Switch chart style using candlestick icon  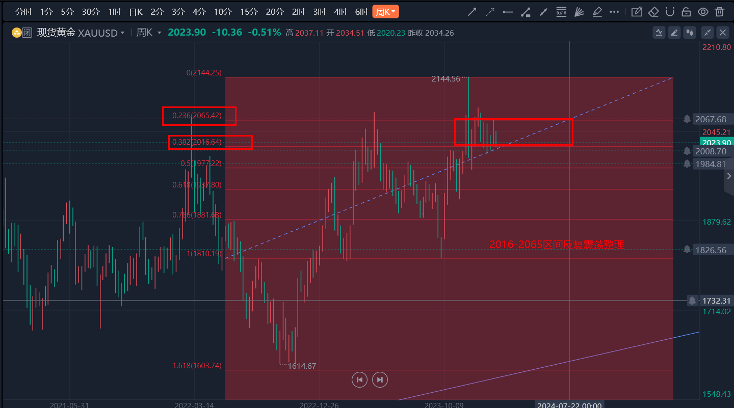point(690,33)
